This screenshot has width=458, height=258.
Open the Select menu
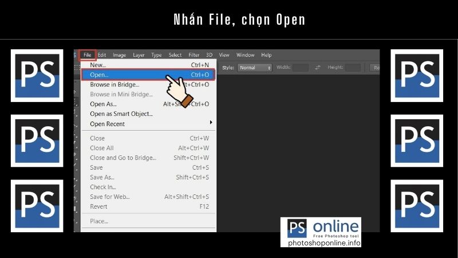tap(175, 55)
